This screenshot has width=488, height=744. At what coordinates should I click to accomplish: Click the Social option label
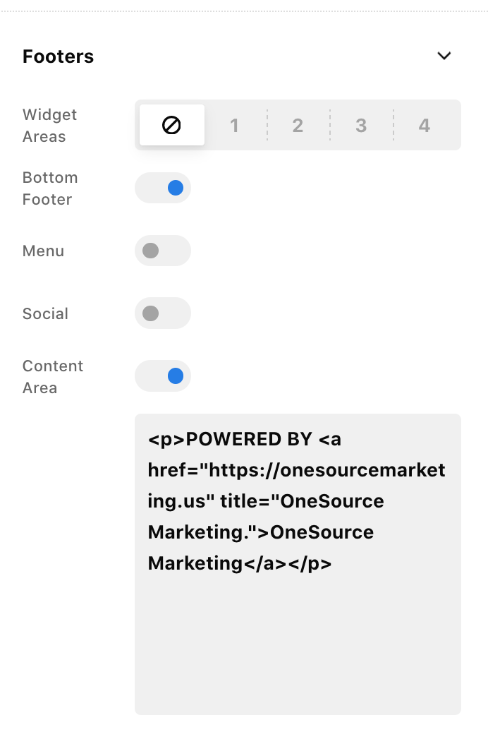pos(45,314)
